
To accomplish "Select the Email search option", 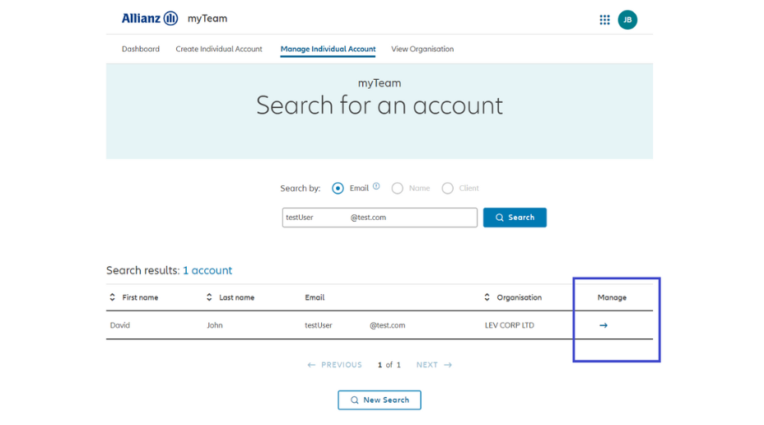I will pyautogui.click(x=338, y=188).
